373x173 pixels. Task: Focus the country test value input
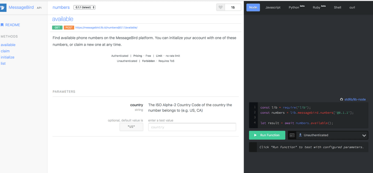(x=192, y=127)
